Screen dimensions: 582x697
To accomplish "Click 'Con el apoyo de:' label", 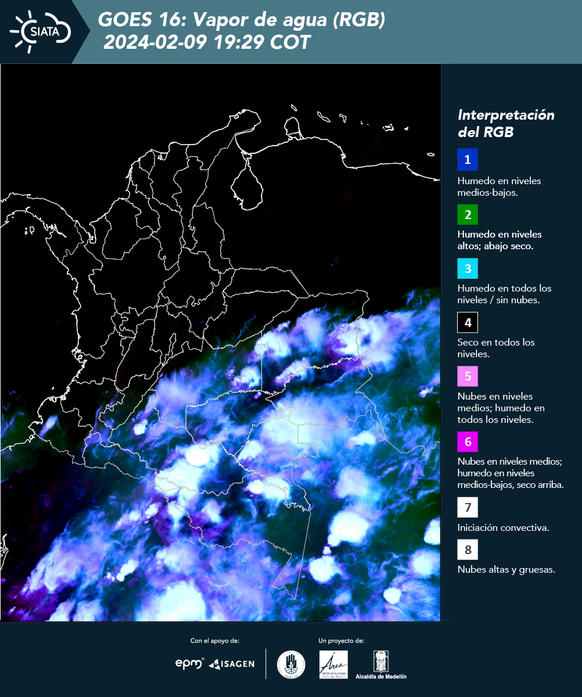I will (215, 641).
